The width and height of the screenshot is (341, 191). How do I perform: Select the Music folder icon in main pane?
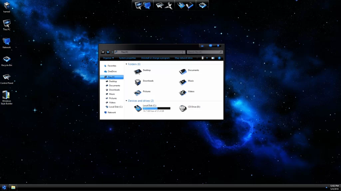click(x=183, y=82)
